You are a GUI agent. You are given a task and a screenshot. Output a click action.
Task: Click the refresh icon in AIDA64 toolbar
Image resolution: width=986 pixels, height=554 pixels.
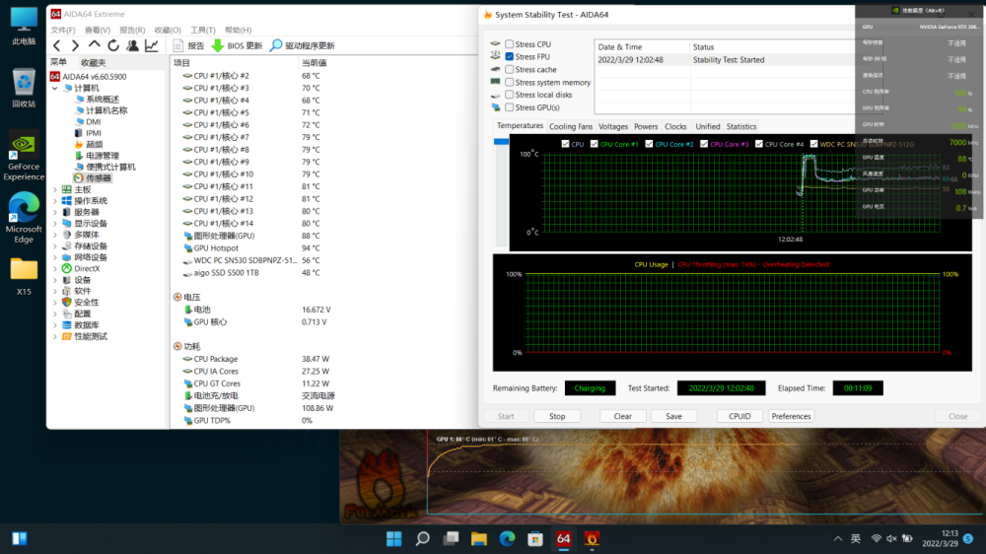113,45
